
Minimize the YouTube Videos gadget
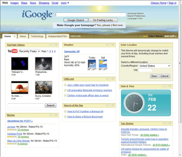coord(53,45)
